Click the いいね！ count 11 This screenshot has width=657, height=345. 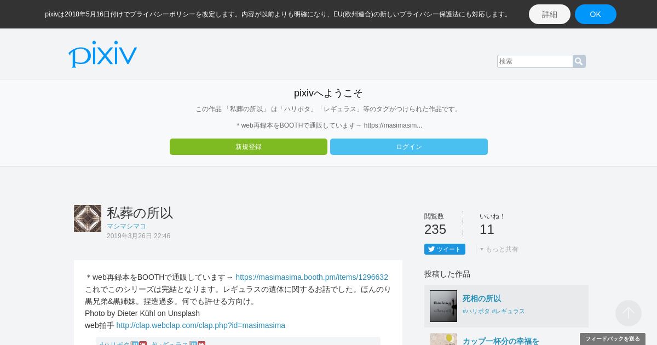487,229
